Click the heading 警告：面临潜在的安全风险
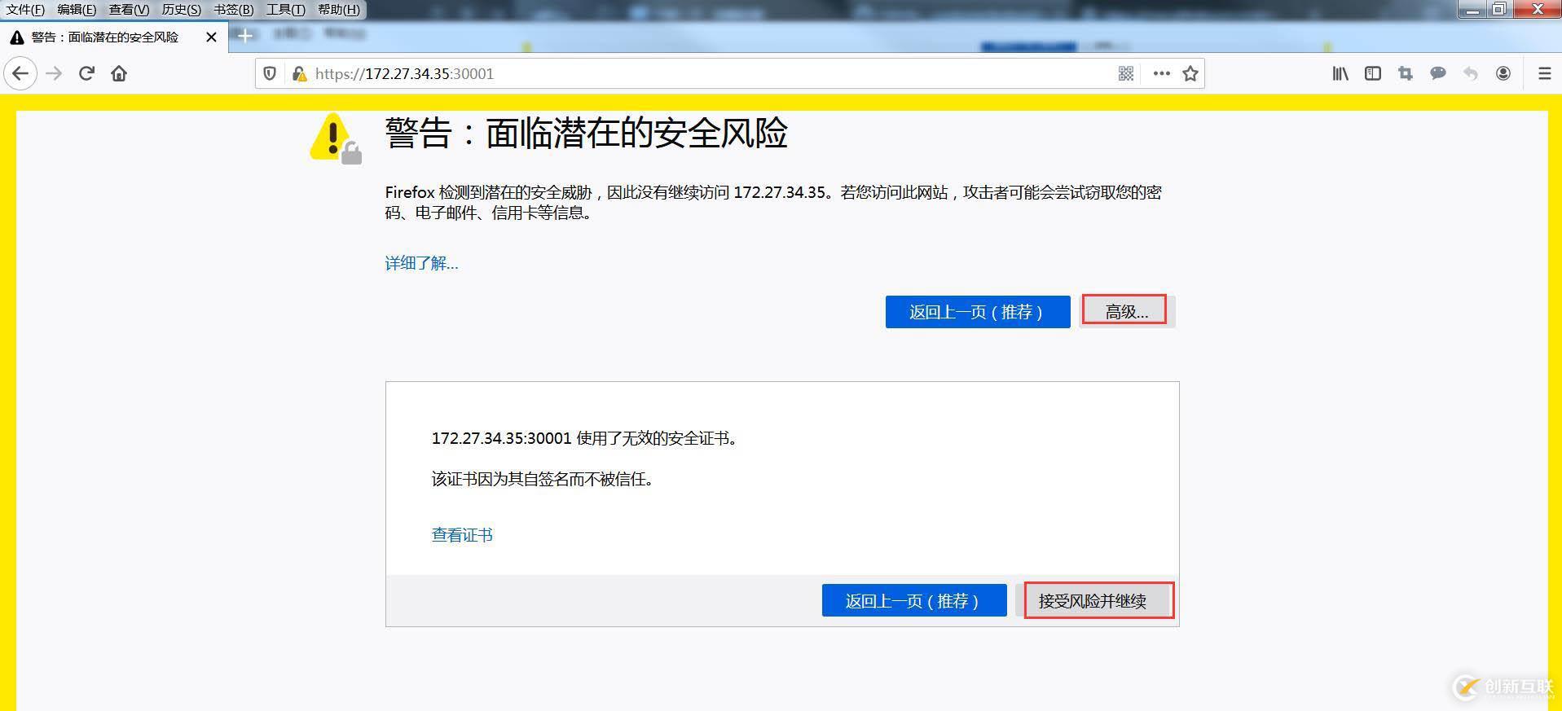The image size is (1562, 711). click(x=587, y=133)
